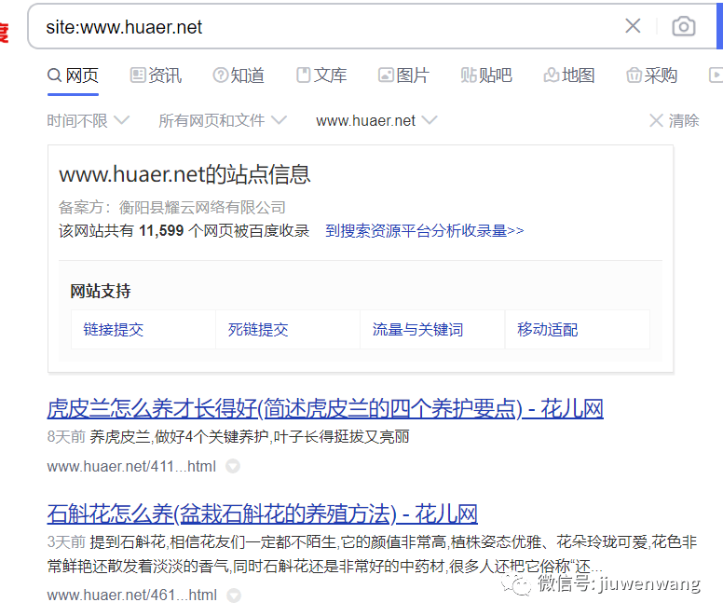The width and height of the screenshot is (723, 616).
Task: Click the 知道 question mark icon
Action: (221, 75)
